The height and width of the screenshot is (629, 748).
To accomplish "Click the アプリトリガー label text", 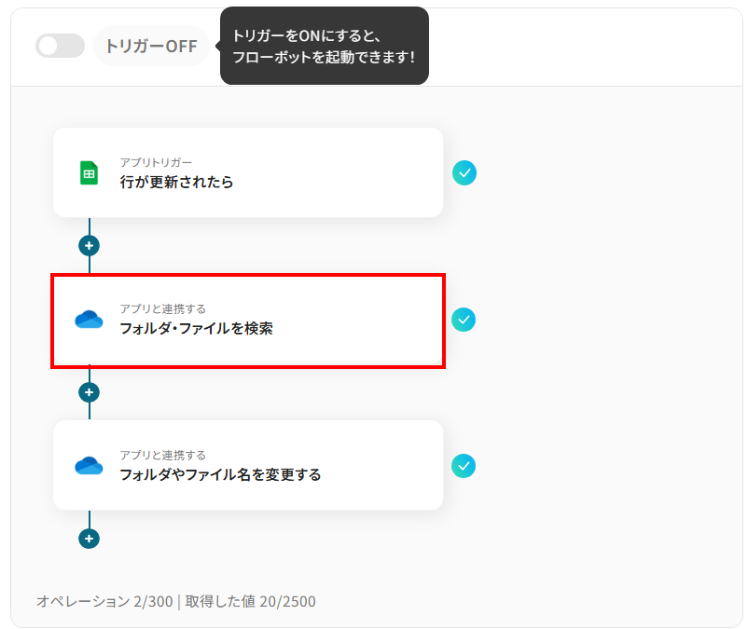I will point(156,162).
